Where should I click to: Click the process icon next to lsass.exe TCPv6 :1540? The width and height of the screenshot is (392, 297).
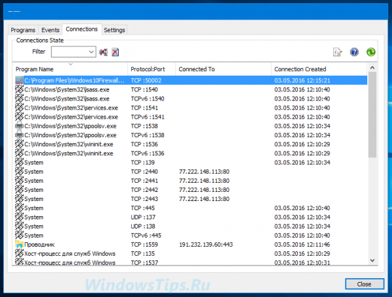pyautogui.click(x=19, y=99)
